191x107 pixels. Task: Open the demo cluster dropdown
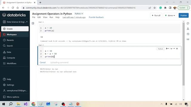coord(170,15)
